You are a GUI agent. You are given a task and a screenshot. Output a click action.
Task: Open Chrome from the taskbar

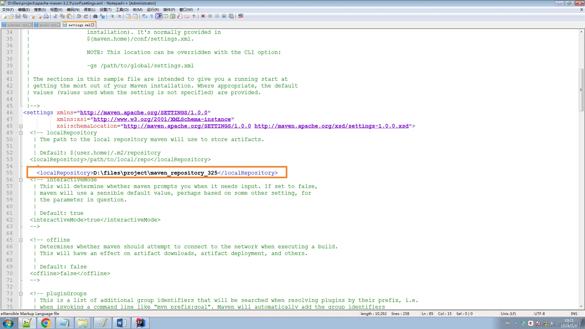(x=46, y=323)
